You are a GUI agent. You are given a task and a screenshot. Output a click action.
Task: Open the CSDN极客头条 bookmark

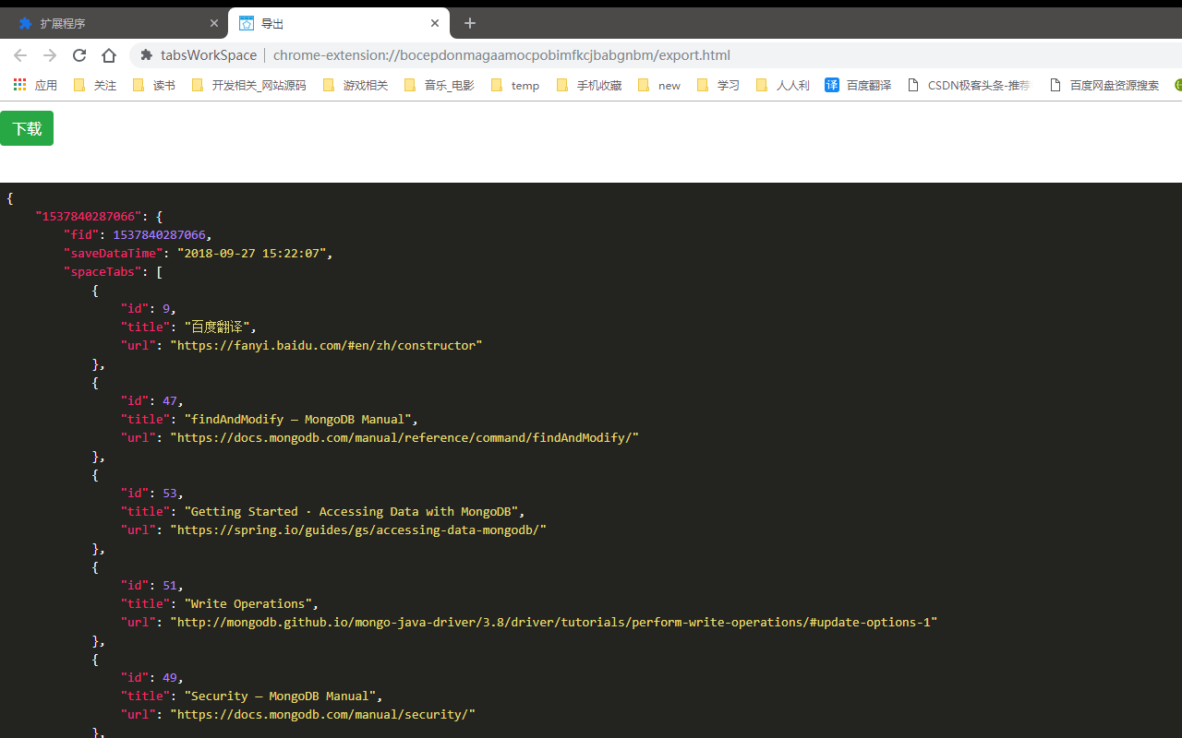point(969,85)
